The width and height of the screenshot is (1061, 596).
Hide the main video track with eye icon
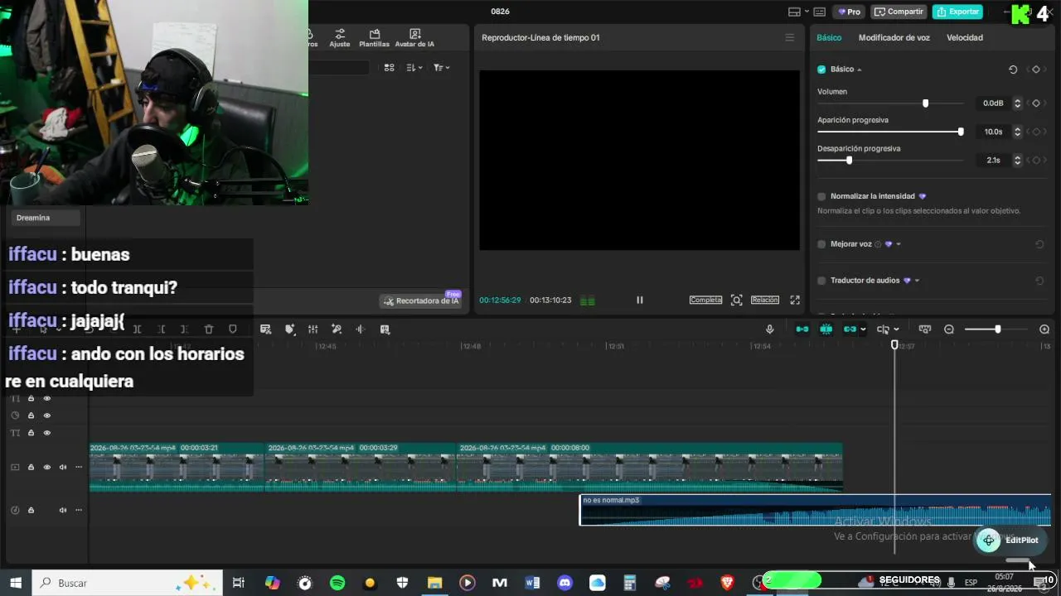click(x=47, y=468)
